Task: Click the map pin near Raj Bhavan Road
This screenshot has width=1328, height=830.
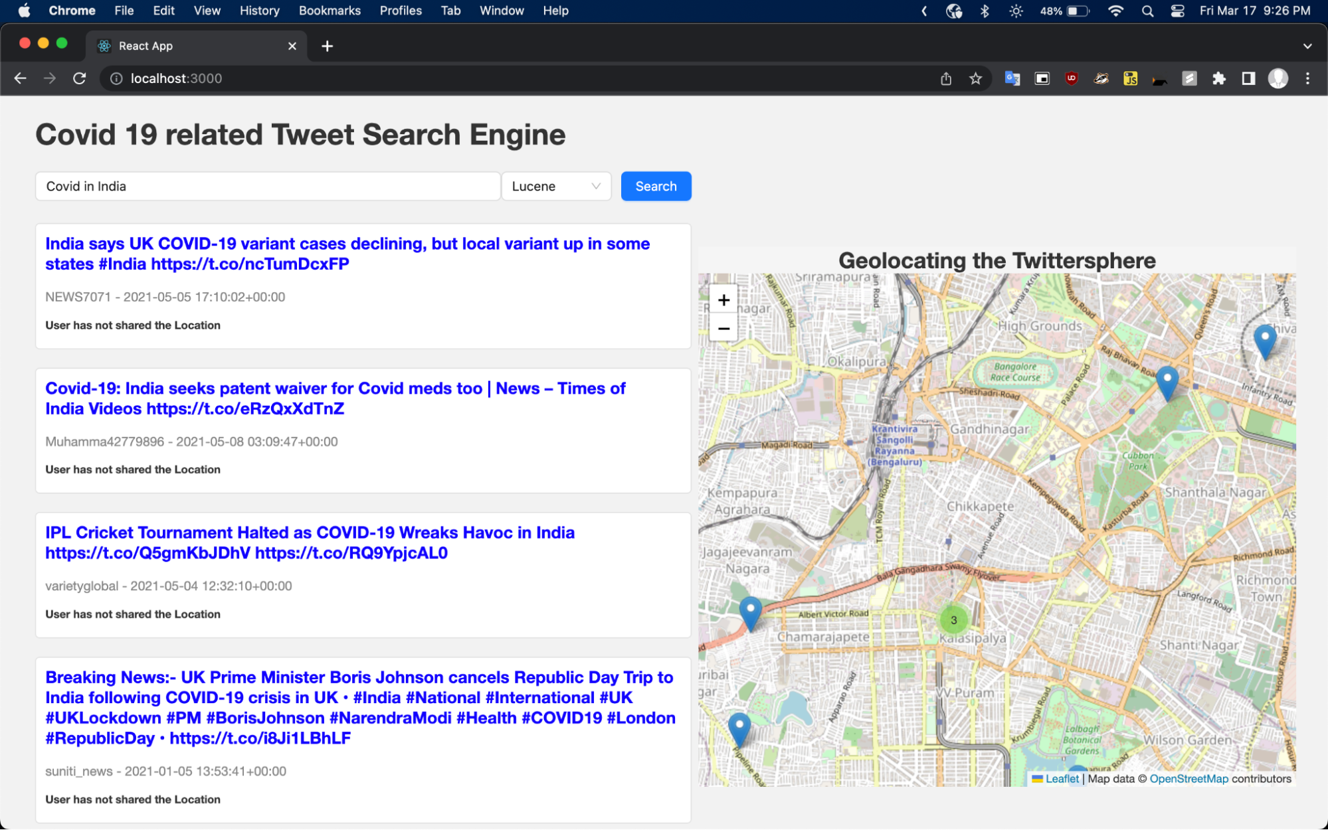Action: coord(1167,381)
